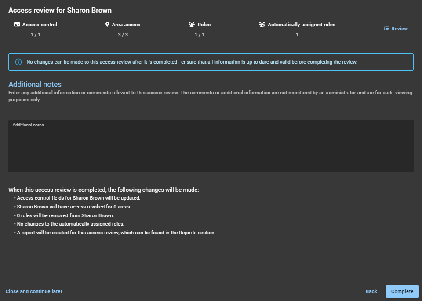Viewport: 422px width, 301px height.
Task: Click the Area access location pin icon
Action: coord(106,25)
